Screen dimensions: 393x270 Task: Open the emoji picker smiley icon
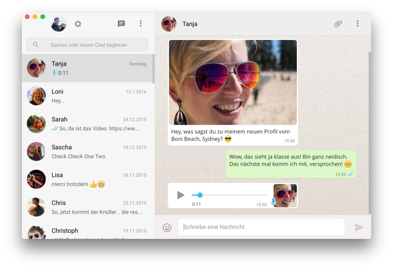(x=167, y=228)
